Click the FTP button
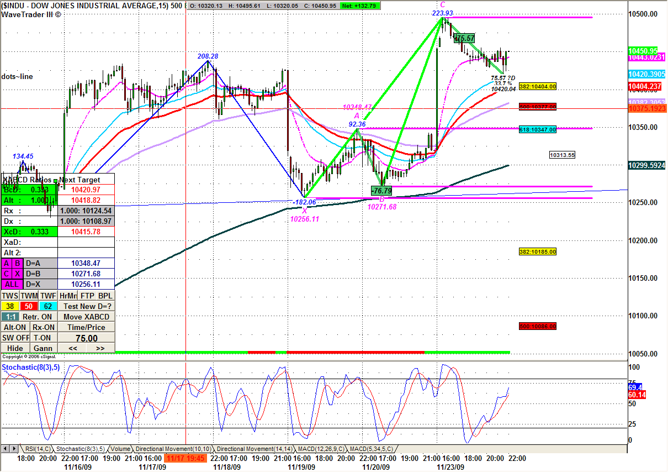The image size is (668, 472). 88,296
